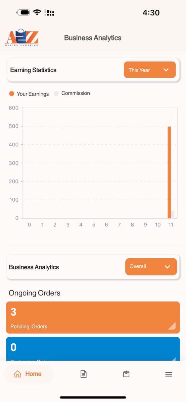This screenshot has width=186, height=402.
Task: Select the orange earnings bar for month 11
Action: [169, 172]
